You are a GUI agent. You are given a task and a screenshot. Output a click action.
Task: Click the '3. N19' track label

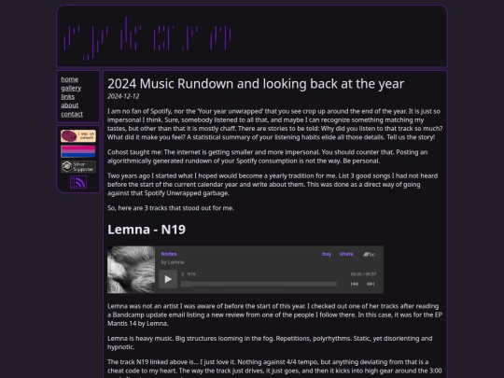pos(188,274)
